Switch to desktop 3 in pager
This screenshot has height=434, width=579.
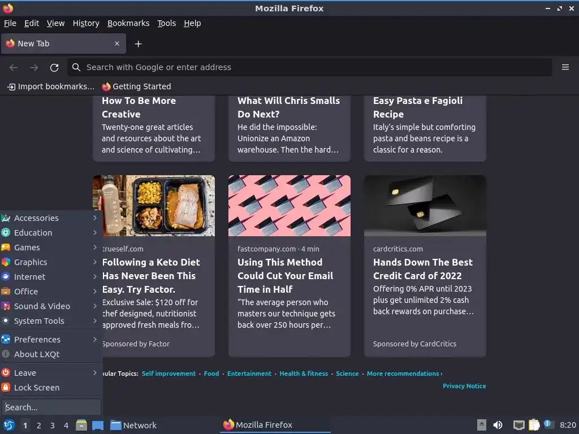pos(53,426)
